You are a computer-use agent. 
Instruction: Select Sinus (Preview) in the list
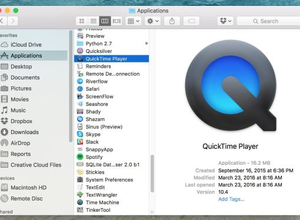[x=111, y=127]
